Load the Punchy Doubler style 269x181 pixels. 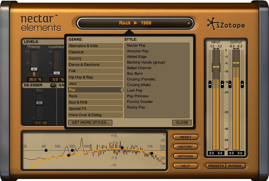pyautogui.click(x=140, y=102)
